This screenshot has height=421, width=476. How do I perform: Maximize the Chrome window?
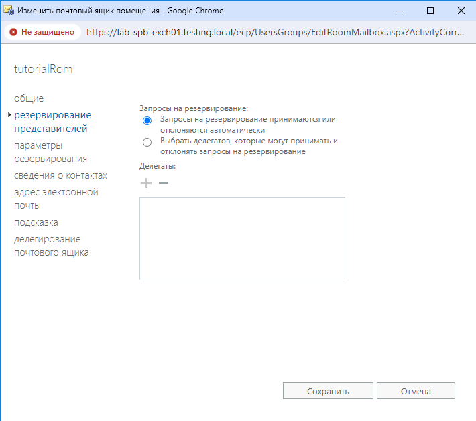point(430,11)
